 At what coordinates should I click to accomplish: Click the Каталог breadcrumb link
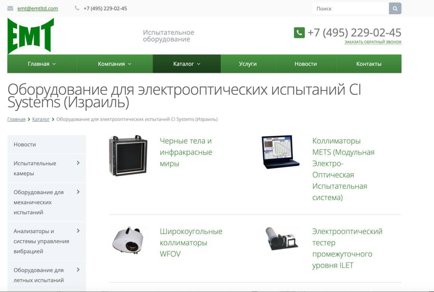41,119
